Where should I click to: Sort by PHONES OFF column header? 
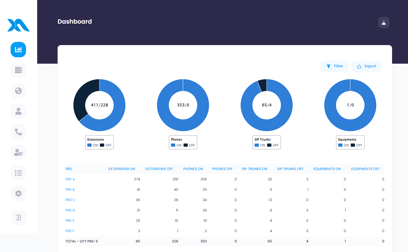[x=222, y=169]
